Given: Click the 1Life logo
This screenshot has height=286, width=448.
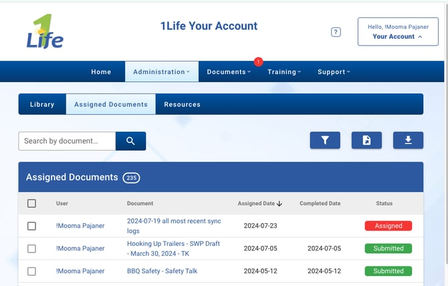Looking at the screenshot, I should (x=45, y=32).
